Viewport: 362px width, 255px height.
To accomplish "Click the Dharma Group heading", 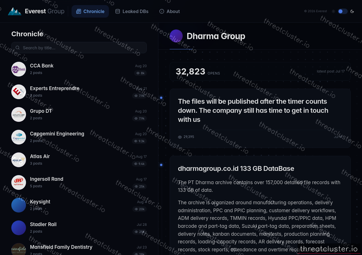I will click(x=216, y=36).
